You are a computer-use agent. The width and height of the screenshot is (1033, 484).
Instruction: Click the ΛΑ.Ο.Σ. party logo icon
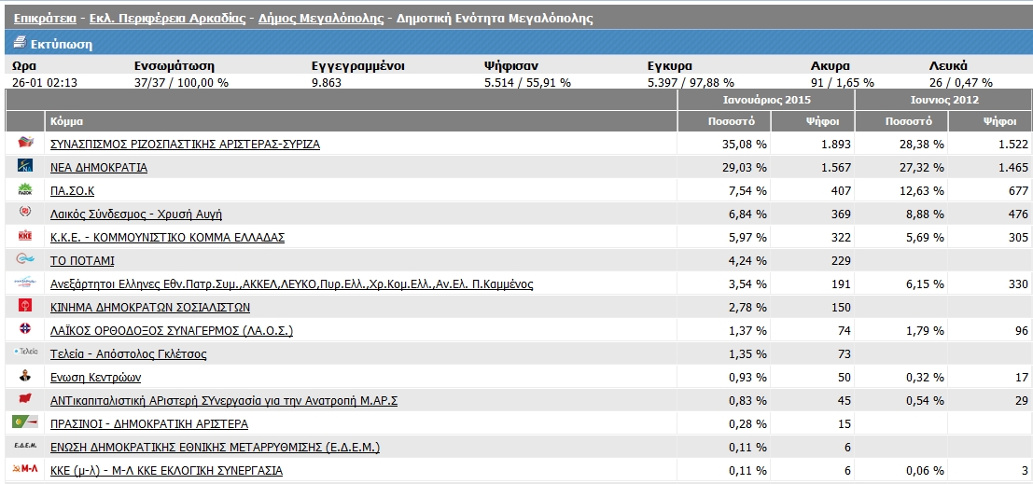point(25,330)
